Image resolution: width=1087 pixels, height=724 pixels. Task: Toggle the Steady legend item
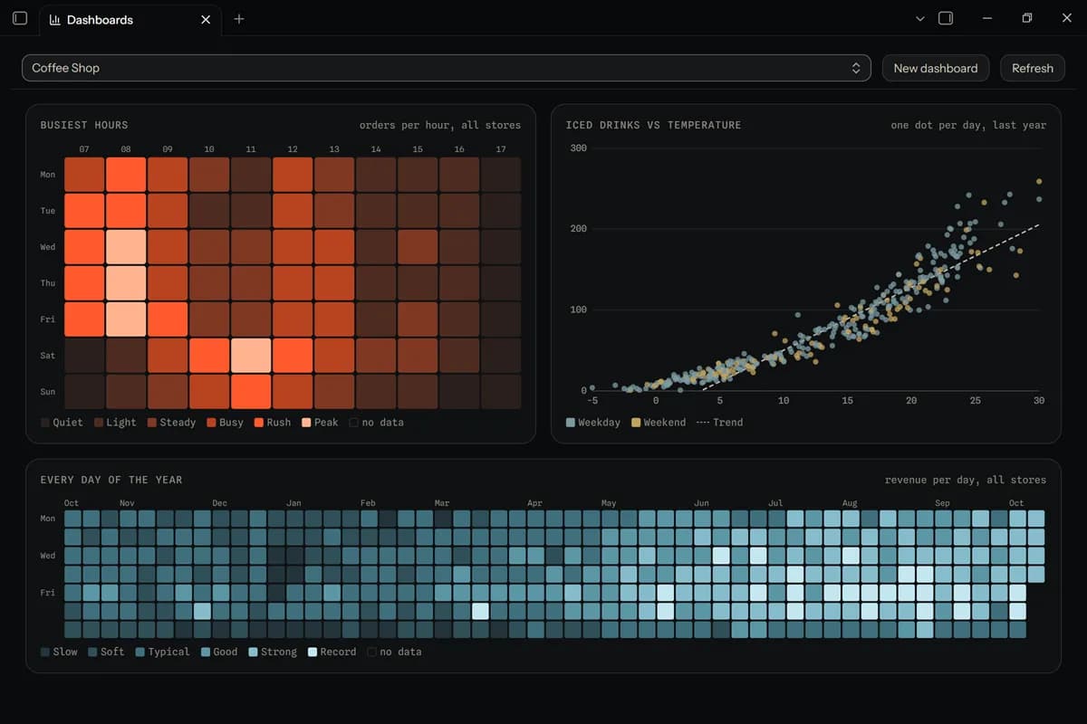coord(171,423)
